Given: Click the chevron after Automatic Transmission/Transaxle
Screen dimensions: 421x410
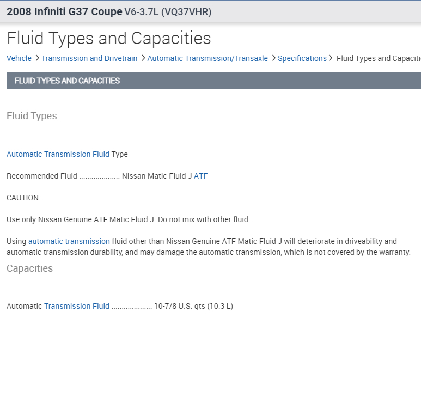Looking at the screenshot, I should coord(273,58).
